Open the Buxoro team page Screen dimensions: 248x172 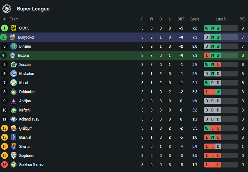click(x=24, y=56)
